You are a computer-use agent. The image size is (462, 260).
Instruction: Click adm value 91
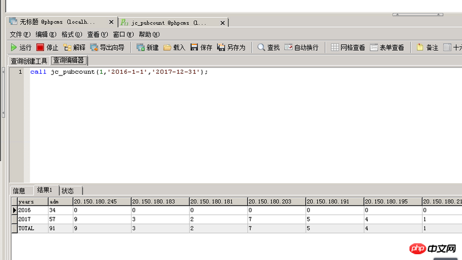coord(61,228)
